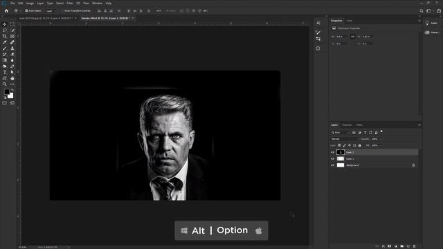Click the Create new layer icon

pyautogui.click(x=408, y=246)
